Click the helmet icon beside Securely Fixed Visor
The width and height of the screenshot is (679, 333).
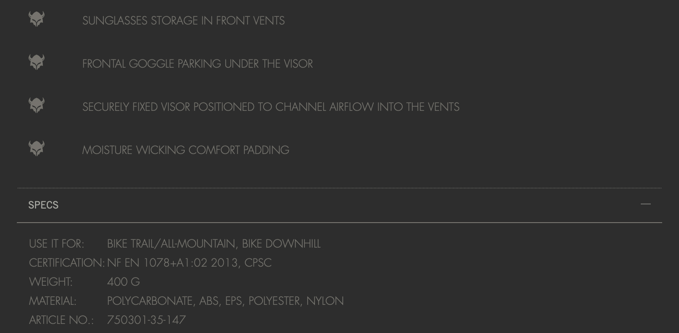(x=36, y=105)
